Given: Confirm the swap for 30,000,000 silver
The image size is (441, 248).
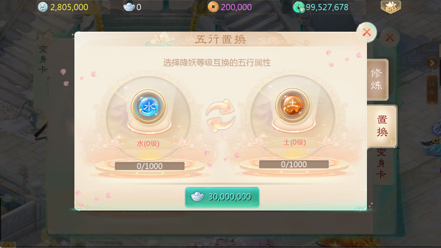Looking at the screenshot, I should click(x=222, y=197).
